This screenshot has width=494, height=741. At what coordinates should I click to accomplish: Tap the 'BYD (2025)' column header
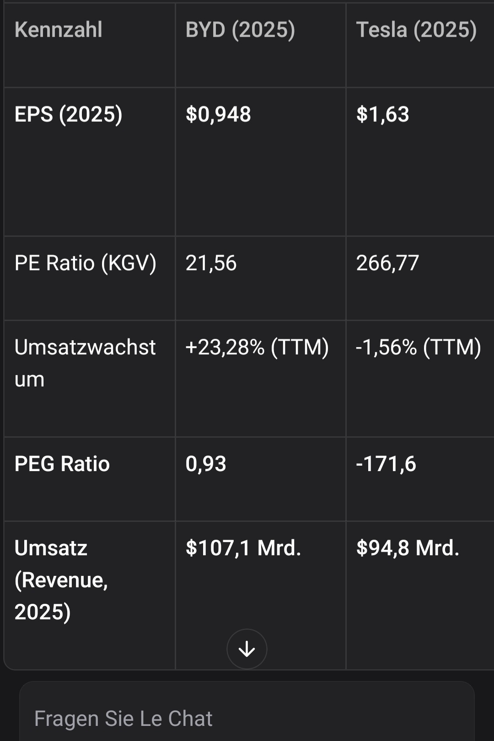(240, 30)
